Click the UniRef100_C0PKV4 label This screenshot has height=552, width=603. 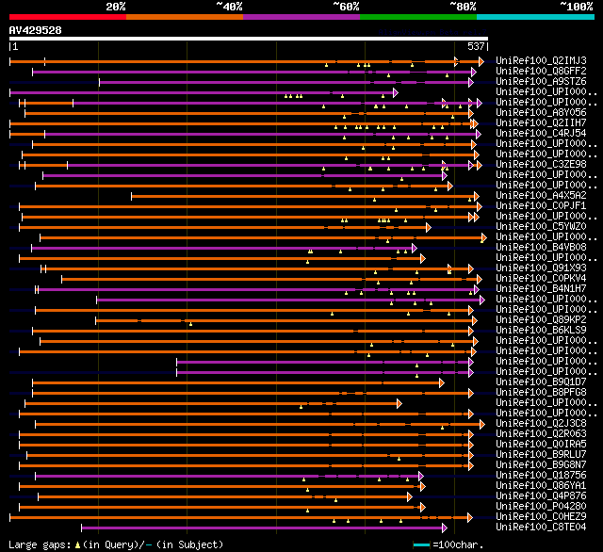coord(541,279)
